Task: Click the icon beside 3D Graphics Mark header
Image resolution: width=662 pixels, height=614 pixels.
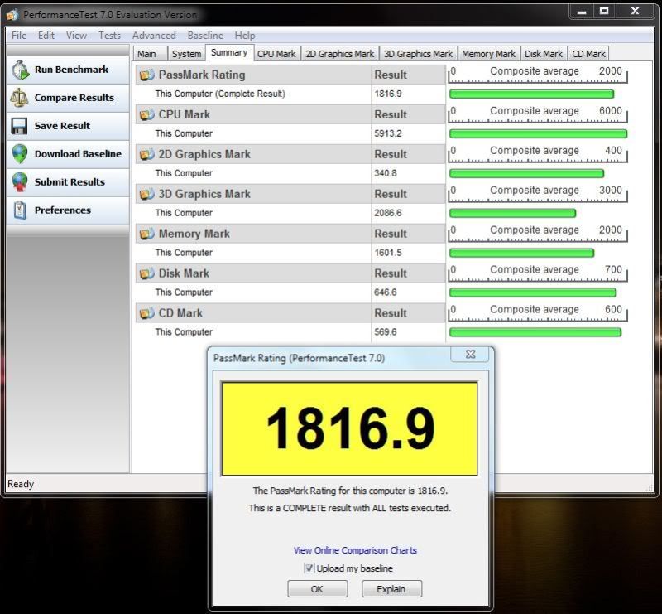Action: pyautogui.click(x=147, y=195)
